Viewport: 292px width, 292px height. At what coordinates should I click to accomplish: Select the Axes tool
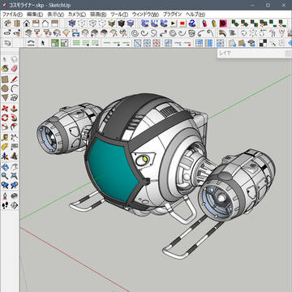pos(5,156)
